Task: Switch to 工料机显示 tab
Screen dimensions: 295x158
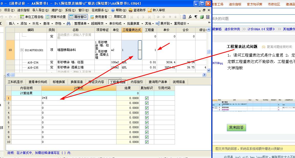Action: (15, 82)
